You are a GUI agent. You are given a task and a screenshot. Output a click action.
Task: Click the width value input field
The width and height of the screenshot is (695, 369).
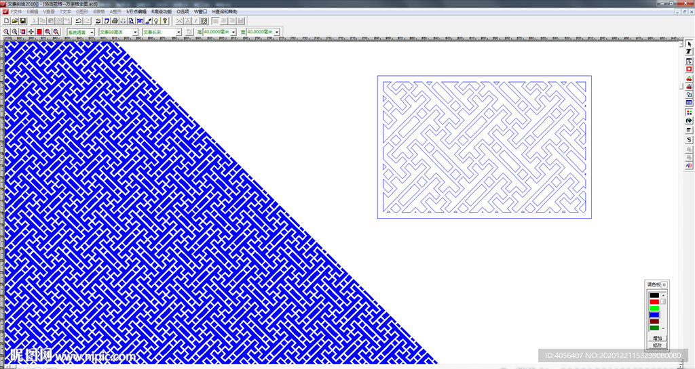(260, 32)
